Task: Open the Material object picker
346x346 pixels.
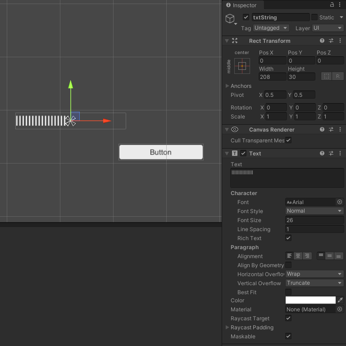Action: coord(340,309)
